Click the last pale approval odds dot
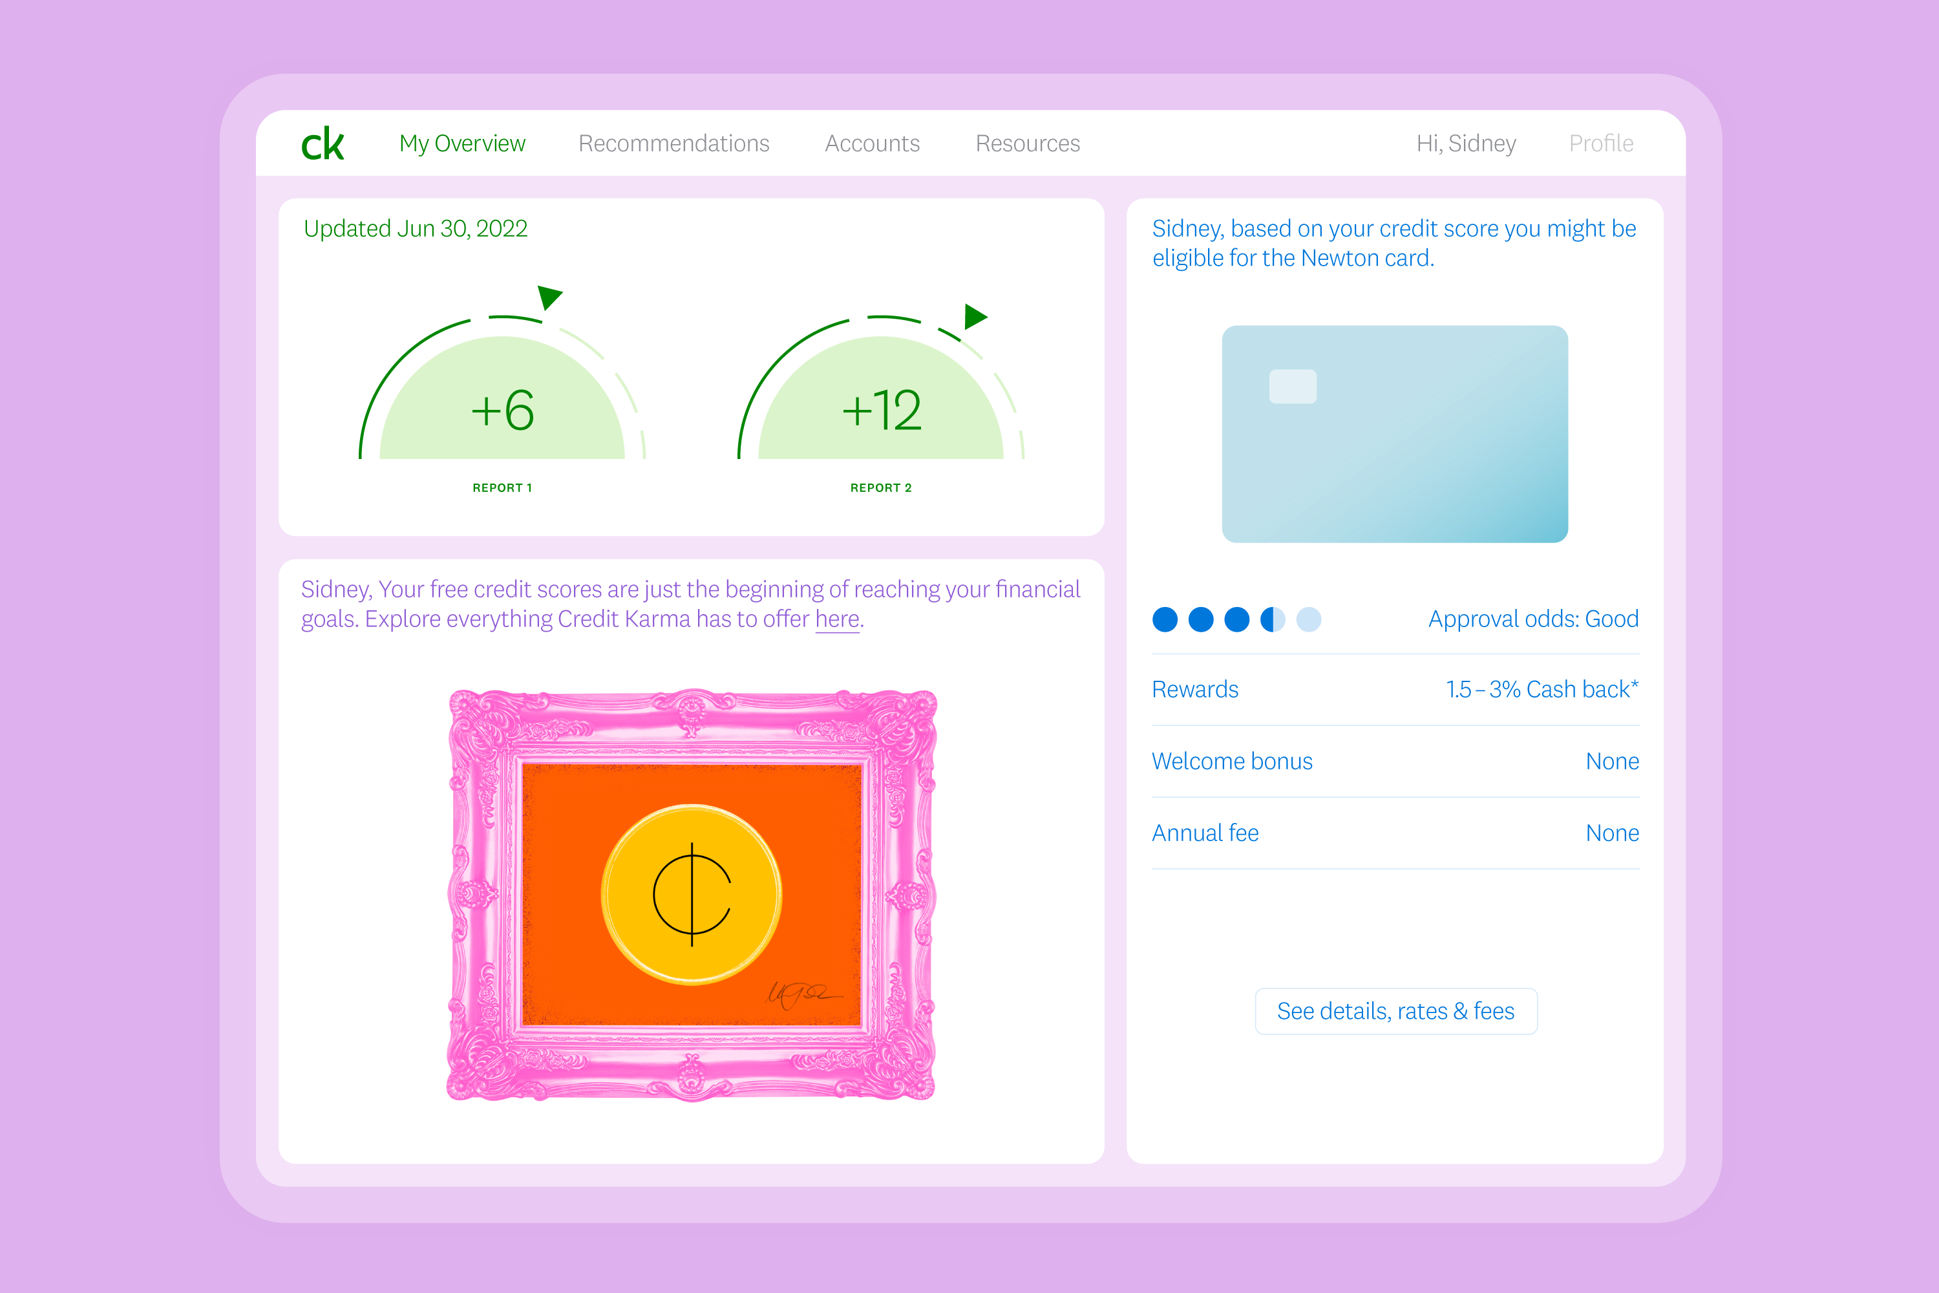This screenshot has height=1293, width=1939. coord(1308,619)
